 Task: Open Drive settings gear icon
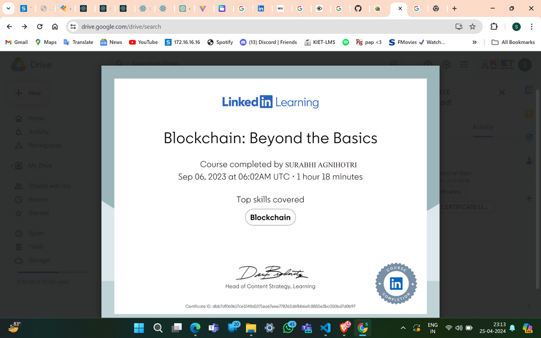446,64
